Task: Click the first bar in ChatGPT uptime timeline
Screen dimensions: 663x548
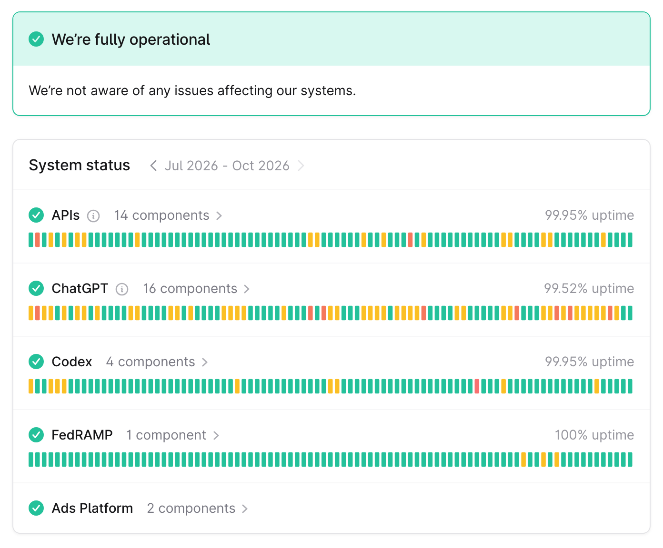Action: (x=31, y=313)
